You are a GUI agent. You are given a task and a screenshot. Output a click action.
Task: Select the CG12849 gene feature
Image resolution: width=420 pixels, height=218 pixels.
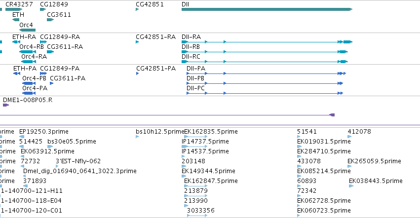[43, 9]
